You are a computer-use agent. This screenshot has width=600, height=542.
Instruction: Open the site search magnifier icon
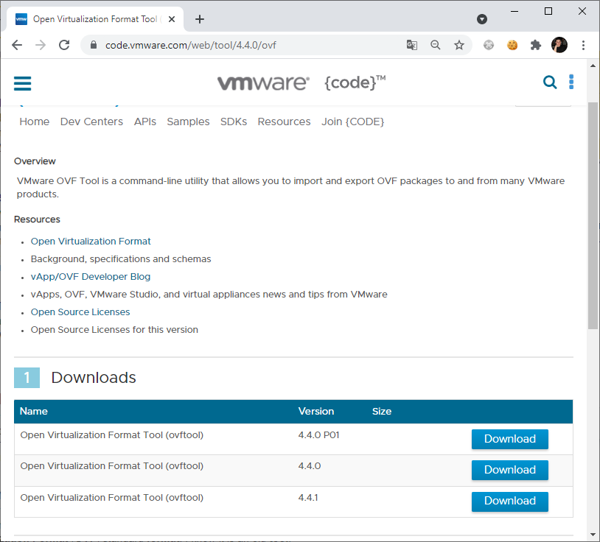click(x=550, y=82)
